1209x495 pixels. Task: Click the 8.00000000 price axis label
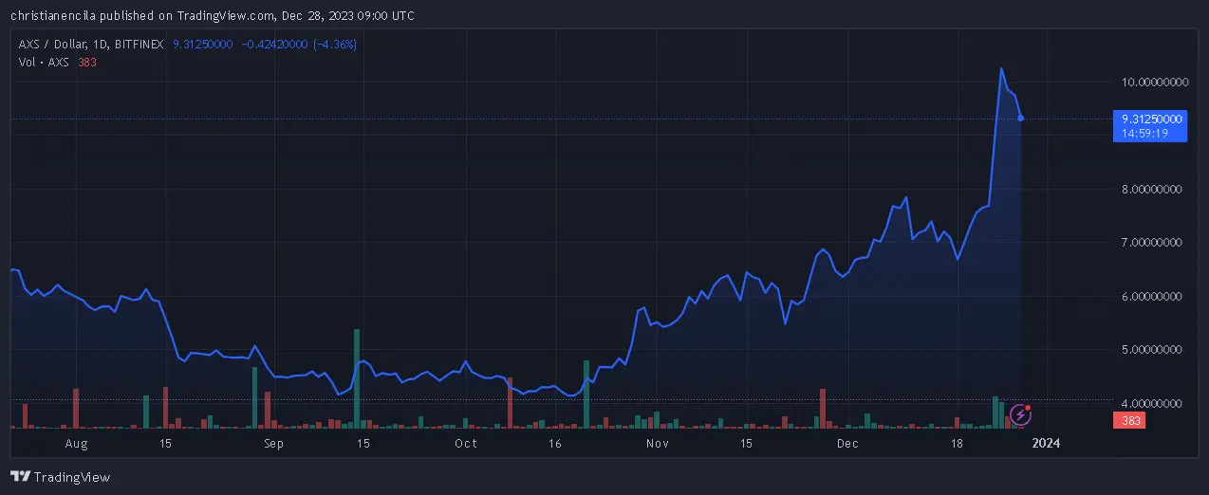tap(1154, 190)
